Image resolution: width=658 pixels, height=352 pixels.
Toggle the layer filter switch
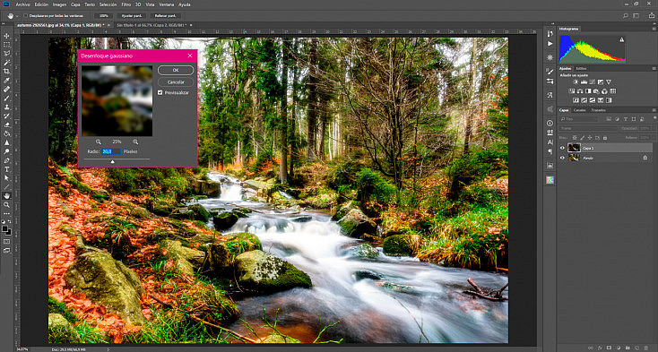654,118
